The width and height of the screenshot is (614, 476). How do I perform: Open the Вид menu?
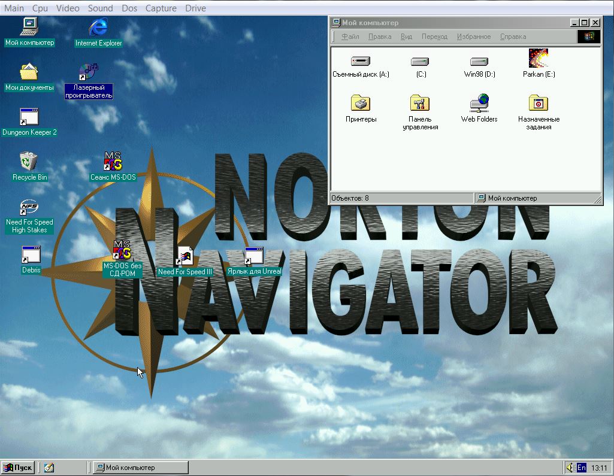[407, 37]
